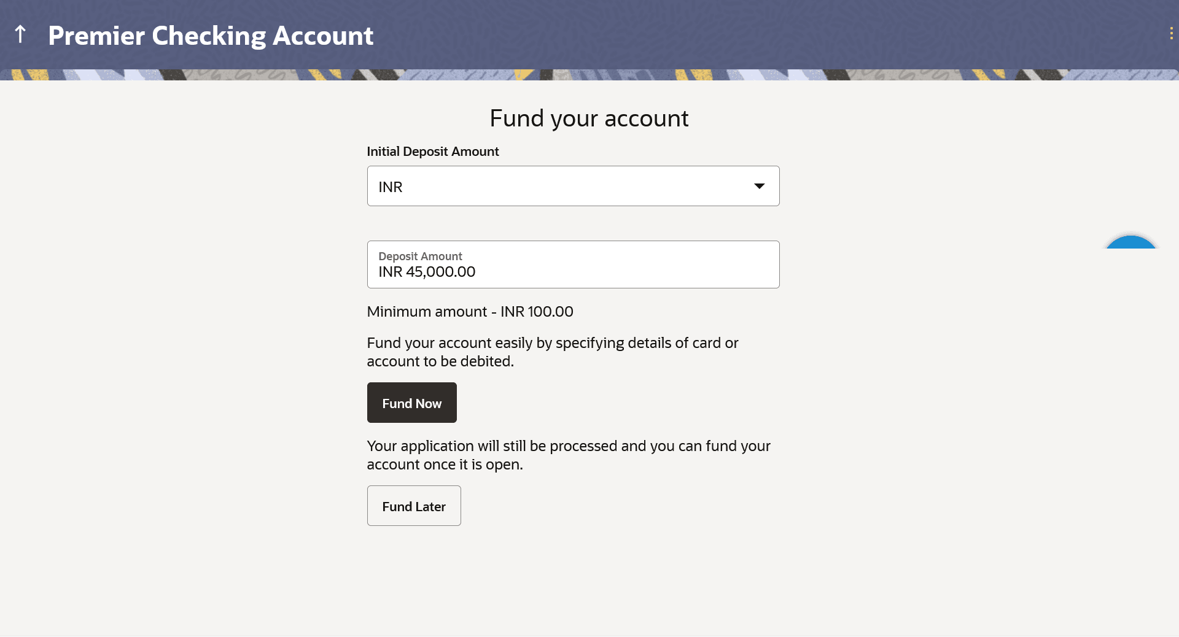Click the card or account debit description
This screenshot has width=1179, height=637.
coord(553,352)
